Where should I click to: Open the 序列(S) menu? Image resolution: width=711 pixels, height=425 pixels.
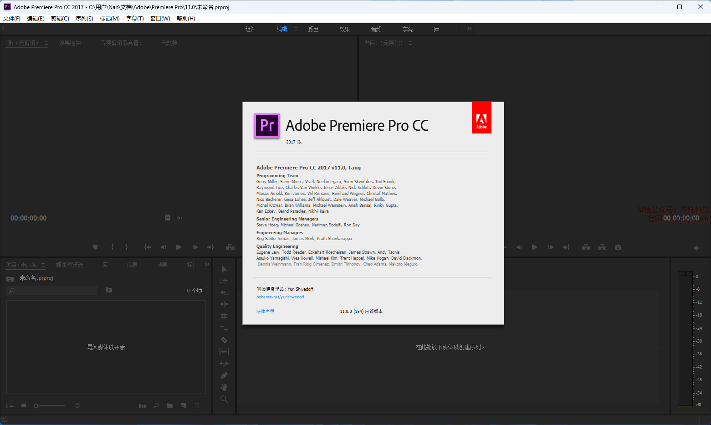[84, 19]
